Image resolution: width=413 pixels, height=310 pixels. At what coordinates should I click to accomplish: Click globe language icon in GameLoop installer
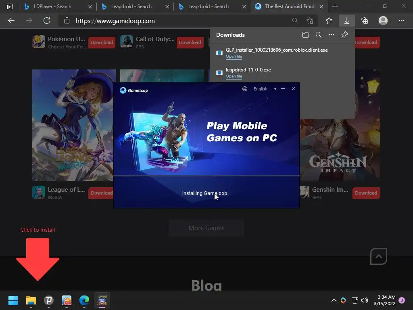pyautogui.click(x=245, y=89)
